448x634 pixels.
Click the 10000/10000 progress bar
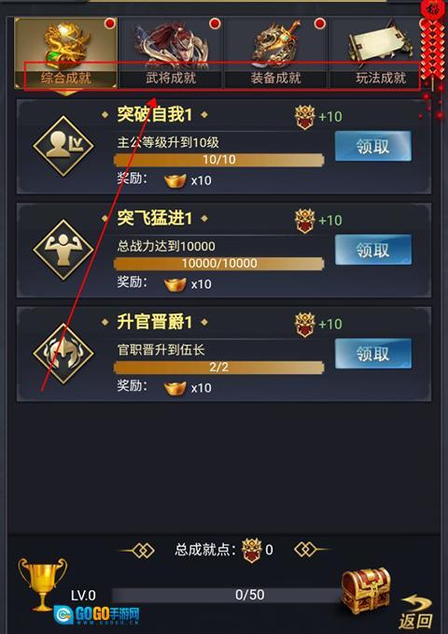pos(218,264)
